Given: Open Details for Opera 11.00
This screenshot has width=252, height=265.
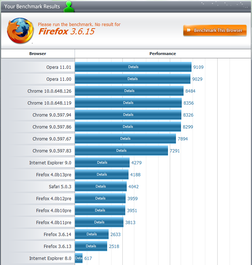Looking at the screenshot, I should [x=133, y=79].
